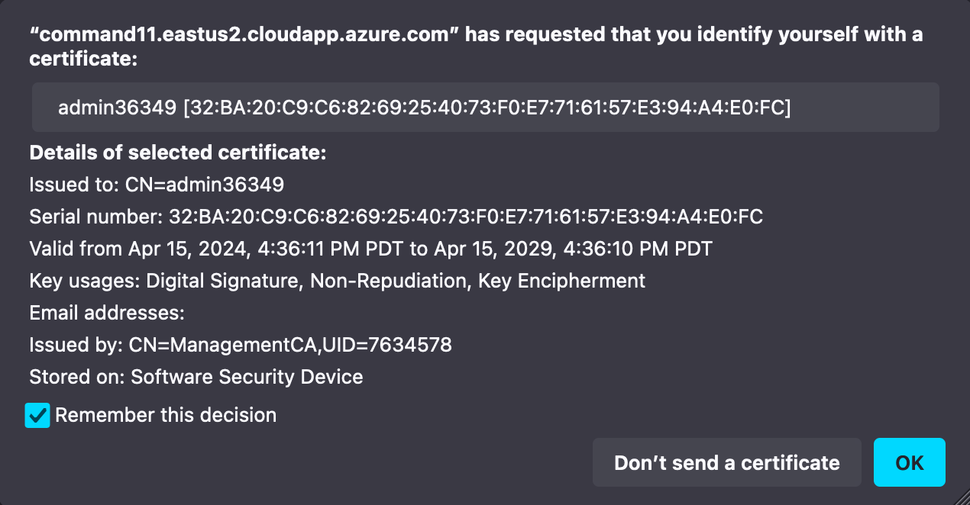Click the "Issued to: CN=admin36349" line
The width and height of the screenshot is (970, 505).
[157, 185]
